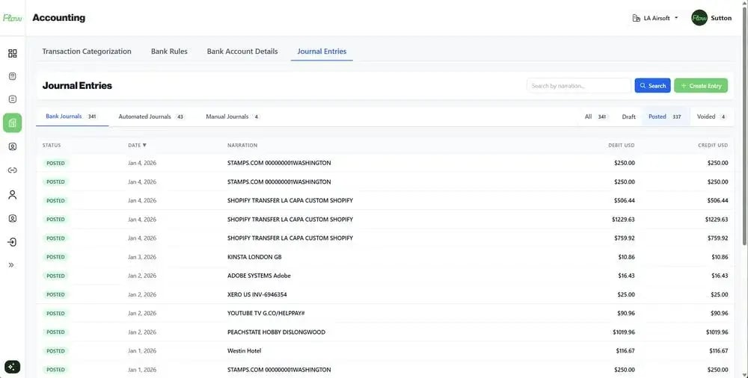Viewport: 748px width, 378px height.
Task: Focus the Search by narration field
Action: coord(579,86)
